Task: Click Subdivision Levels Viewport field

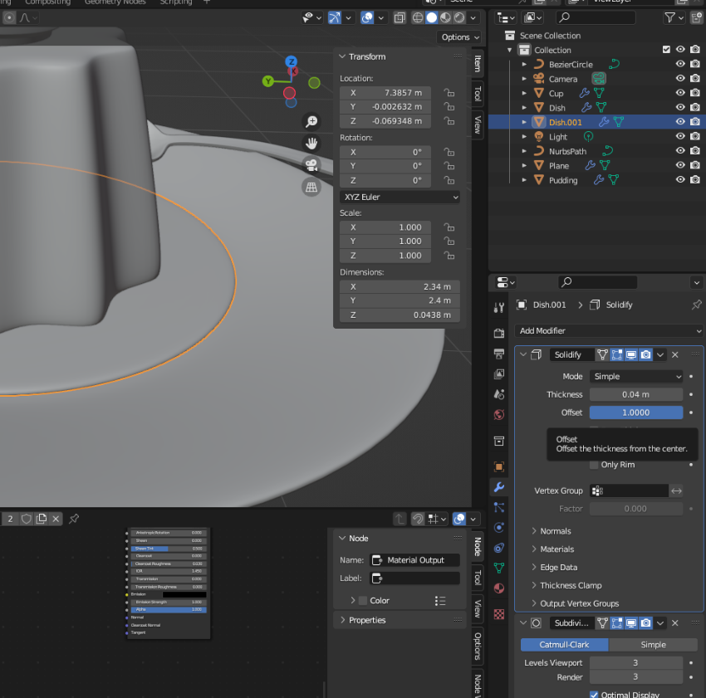Action: (636, 662)
